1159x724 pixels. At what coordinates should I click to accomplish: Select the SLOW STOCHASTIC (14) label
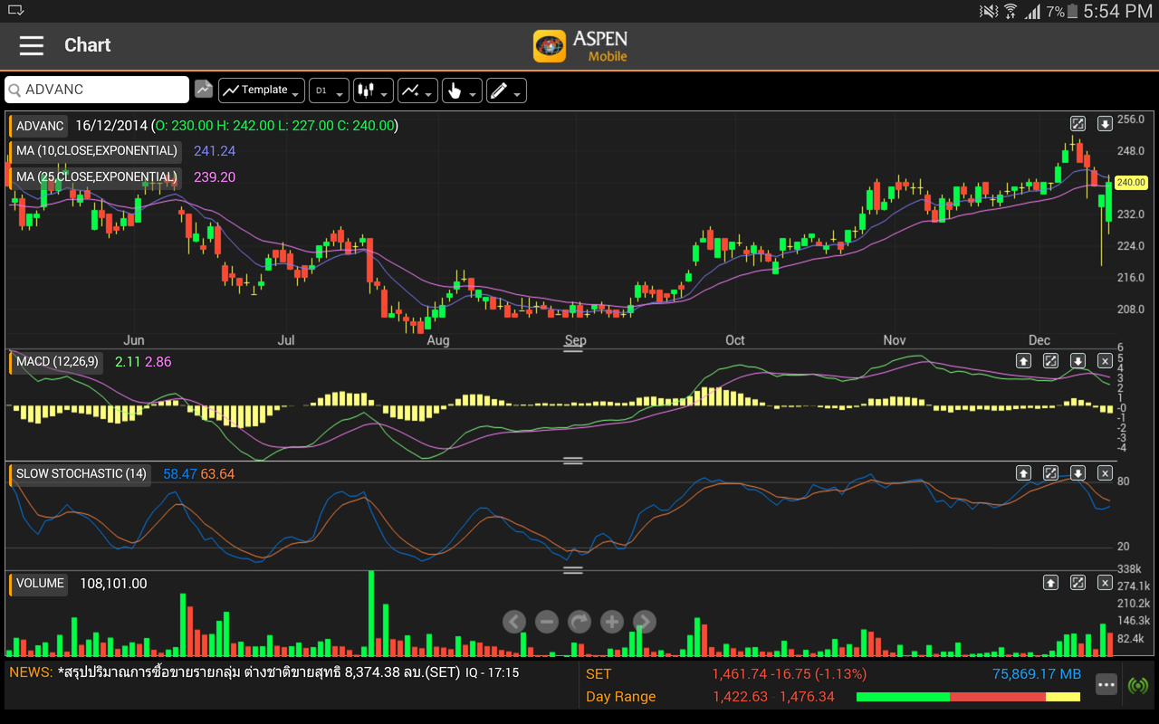pyautogui.click(x=81, y=474)
